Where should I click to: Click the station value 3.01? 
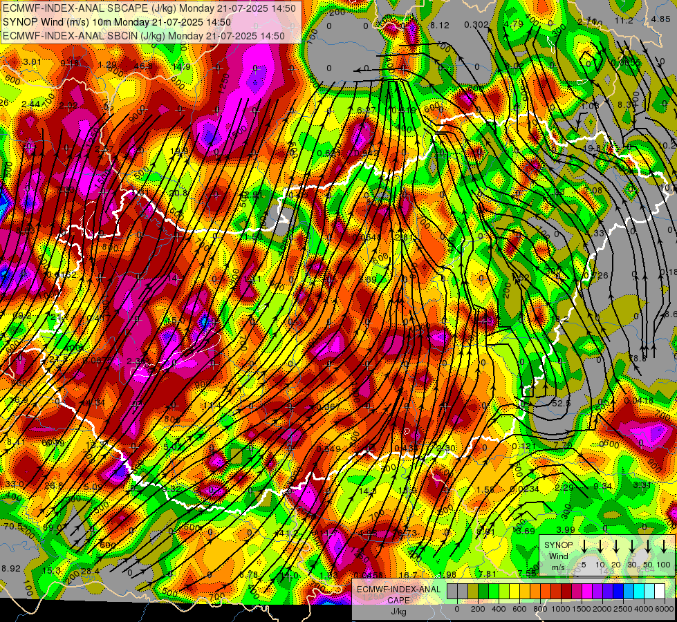coord(33,62)
